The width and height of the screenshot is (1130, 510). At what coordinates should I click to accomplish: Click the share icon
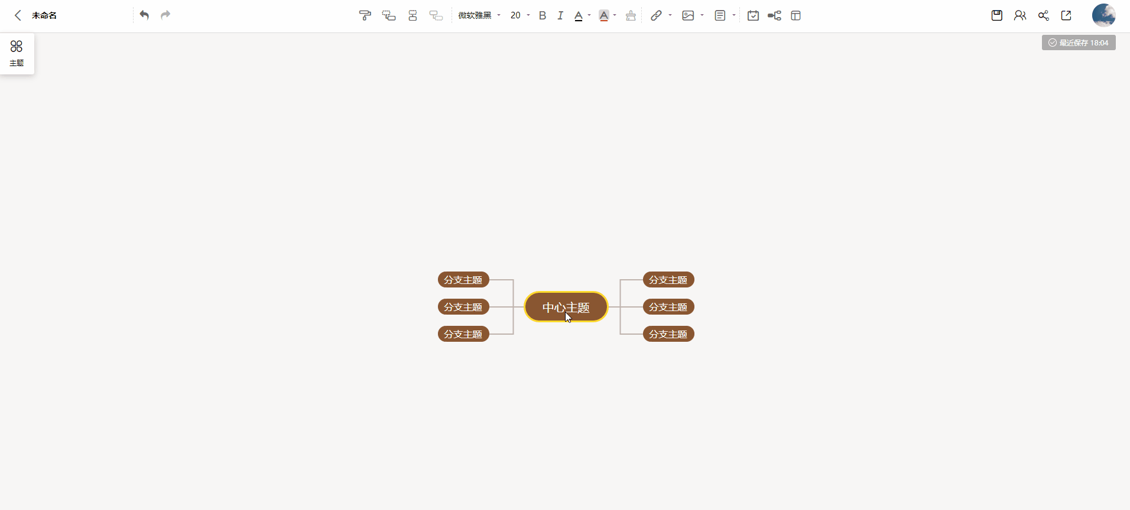click(1044, 15)
